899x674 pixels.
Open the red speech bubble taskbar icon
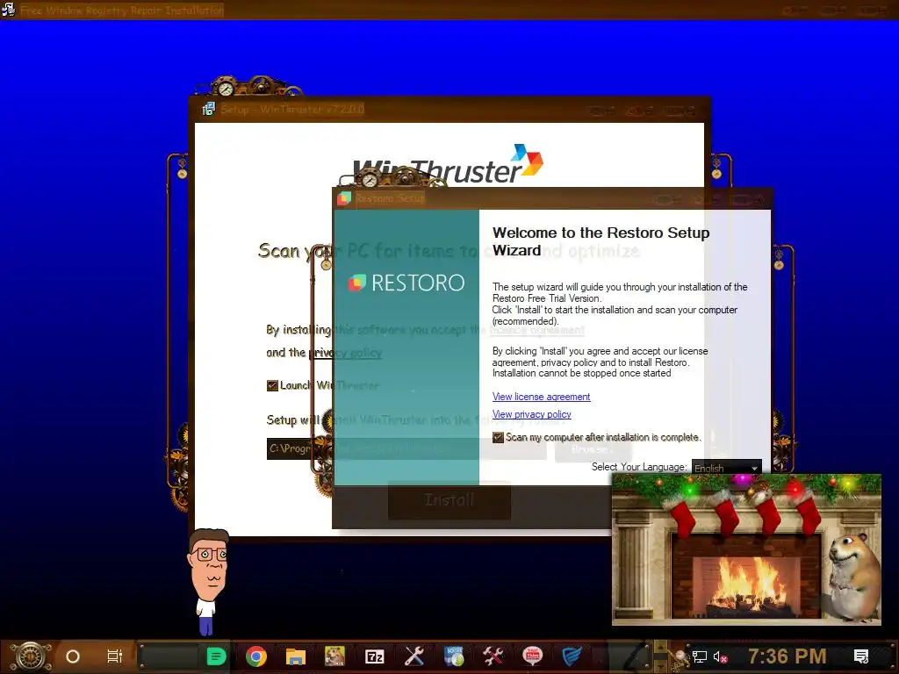[533, 656]
